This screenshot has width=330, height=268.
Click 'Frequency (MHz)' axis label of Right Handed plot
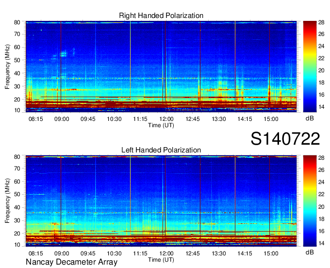pyautogui.click(x=7, y=67)
